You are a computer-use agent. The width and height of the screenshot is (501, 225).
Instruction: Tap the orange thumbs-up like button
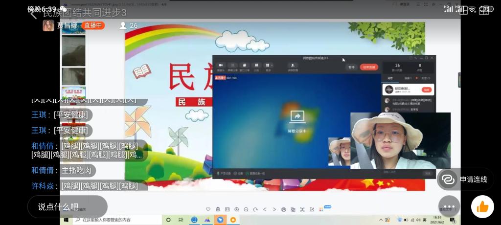pyautogui.click(x=482, y=207)
